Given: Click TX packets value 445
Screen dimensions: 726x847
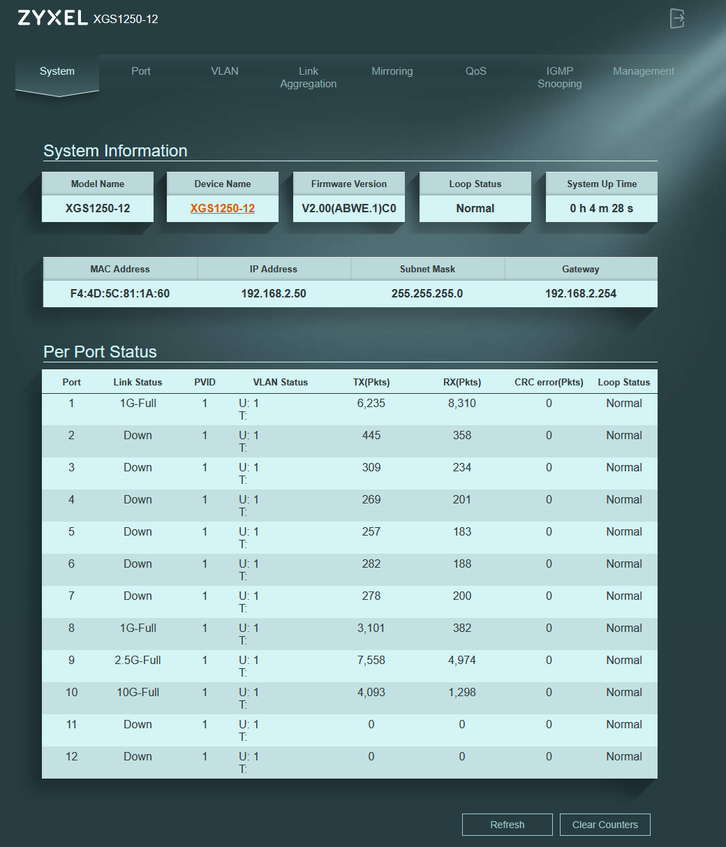Looking at the screenshot, I should (371, 435).
